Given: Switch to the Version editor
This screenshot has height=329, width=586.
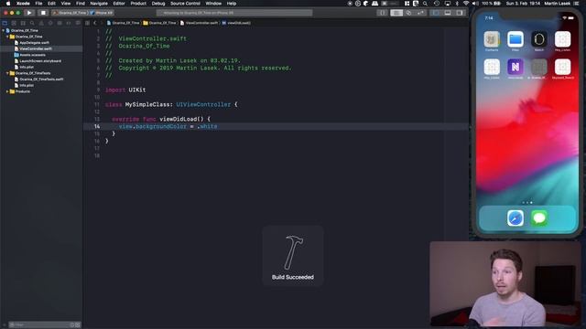Looking at the screenshot, I should pos(421,13).
